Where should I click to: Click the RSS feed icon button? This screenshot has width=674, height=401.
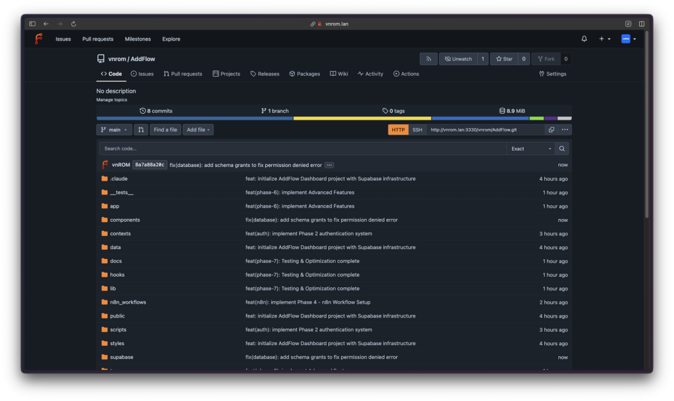[x=428, y=59]
